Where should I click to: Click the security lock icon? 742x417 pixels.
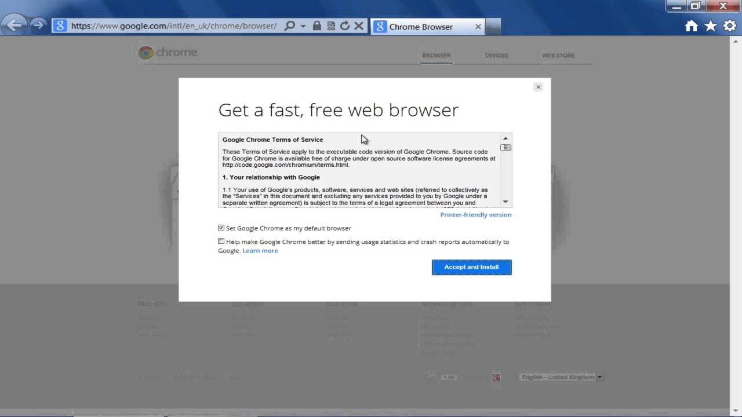pyautogui.click(x=317, y=26)
